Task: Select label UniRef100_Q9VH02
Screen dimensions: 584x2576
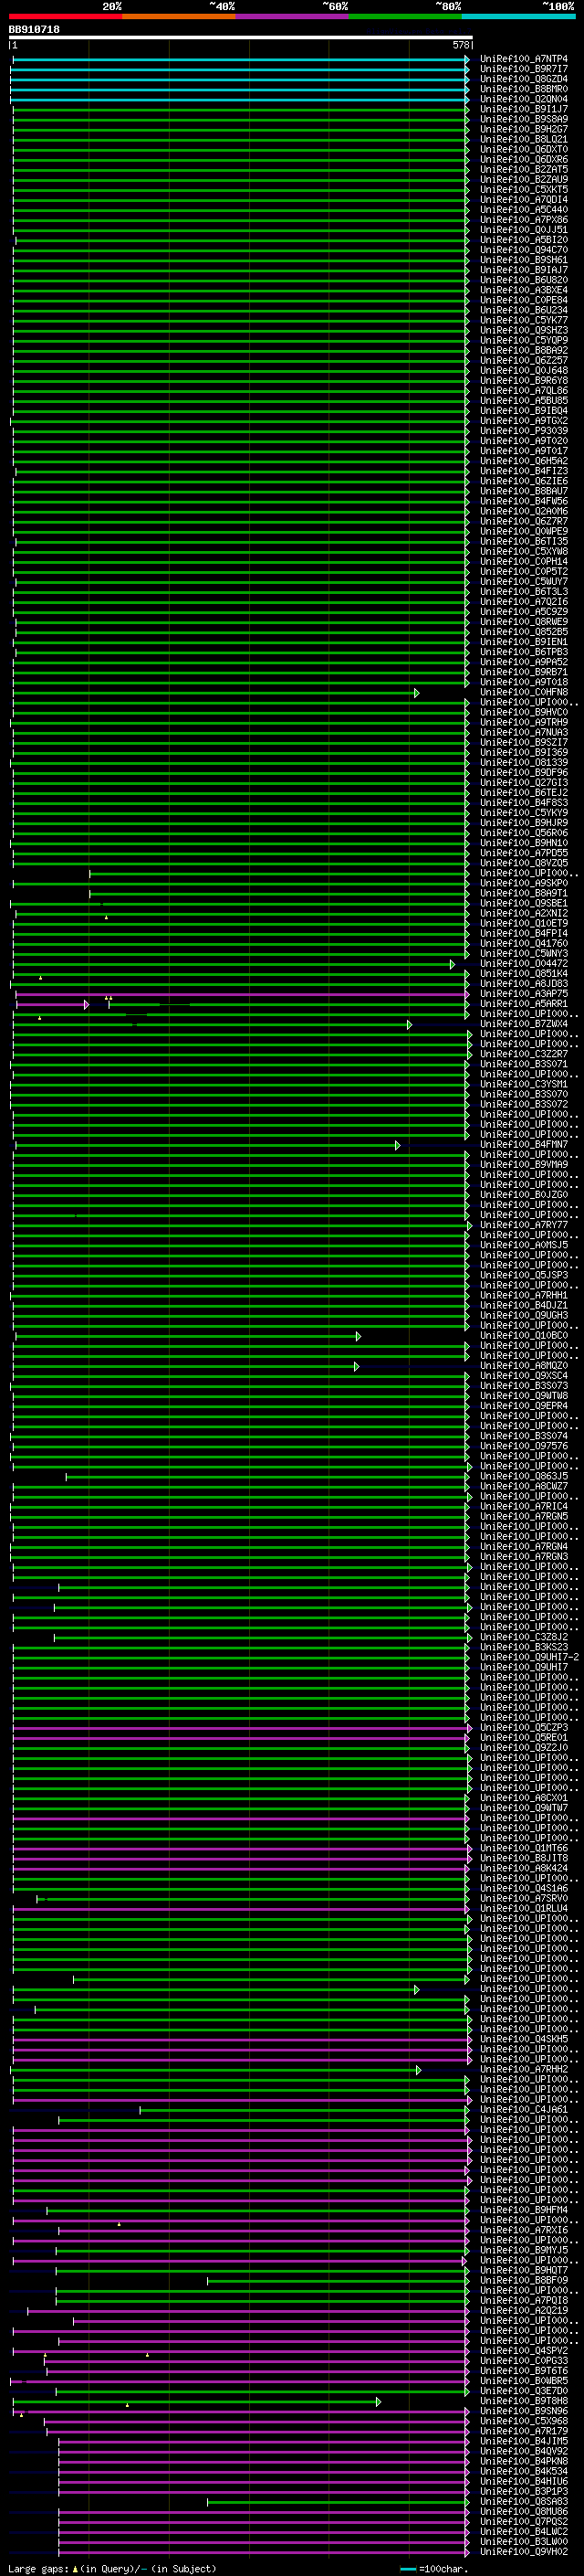Action: coord(524,2552)
